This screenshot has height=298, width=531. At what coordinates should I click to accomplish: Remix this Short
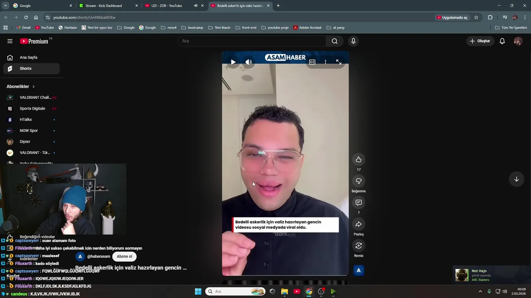tap(358, 245)
